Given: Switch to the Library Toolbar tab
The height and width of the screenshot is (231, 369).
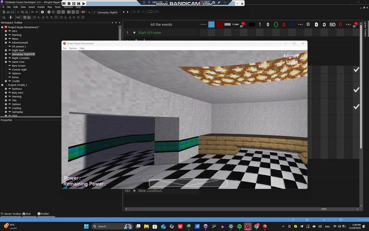Looking at the screenshot, I should [x=11, y=214].
